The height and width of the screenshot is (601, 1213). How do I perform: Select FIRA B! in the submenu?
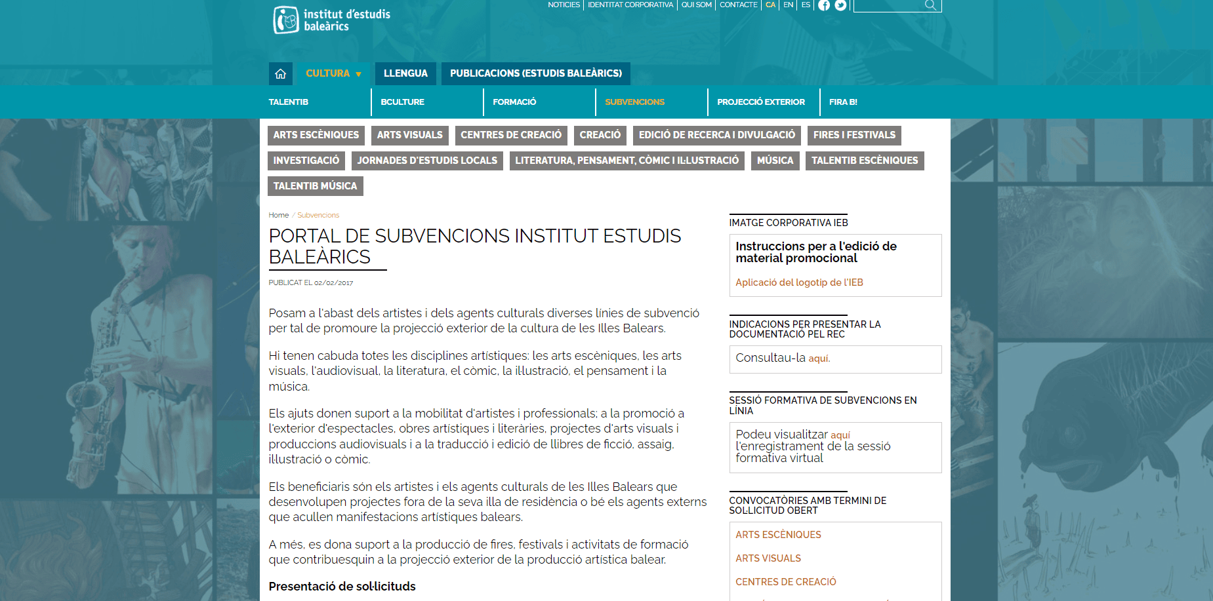click(843, 102)
